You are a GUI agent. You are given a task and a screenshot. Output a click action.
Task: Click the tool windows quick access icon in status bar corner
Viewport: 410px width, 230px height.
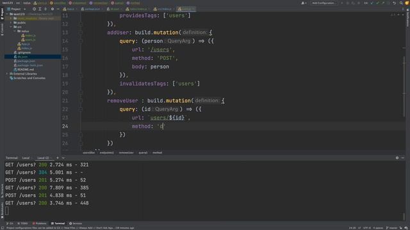(x=3, y=228)
